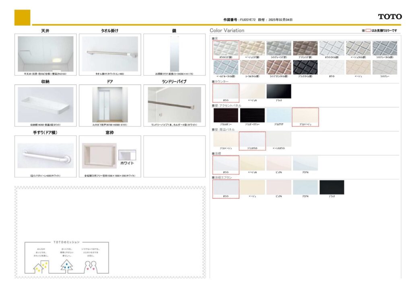
Task: Choose the ブラック counter color swatch
Action: tap(278, 91)
